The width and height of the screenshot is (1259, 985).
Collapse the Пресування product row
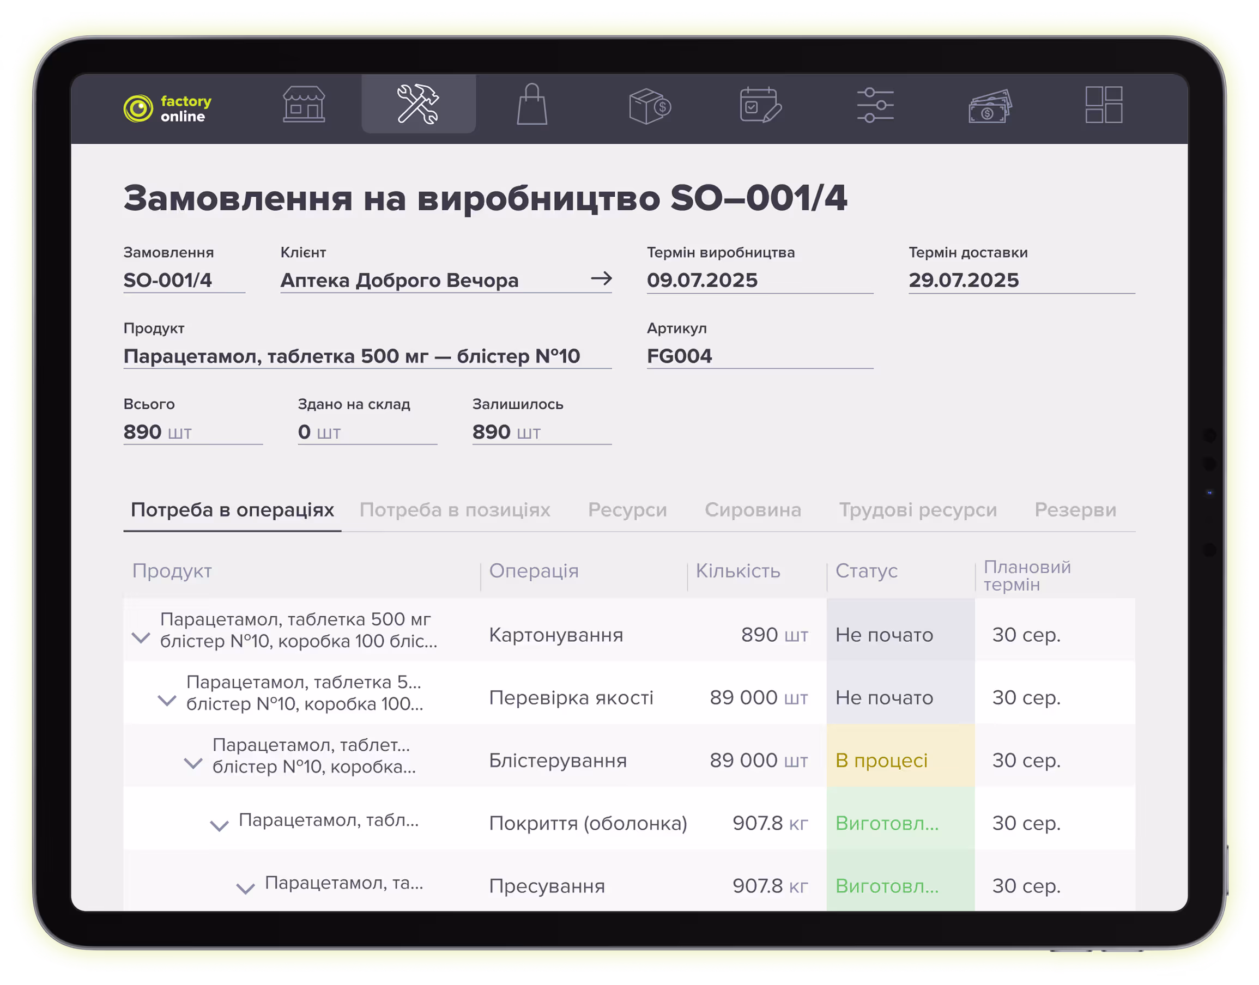245,887
